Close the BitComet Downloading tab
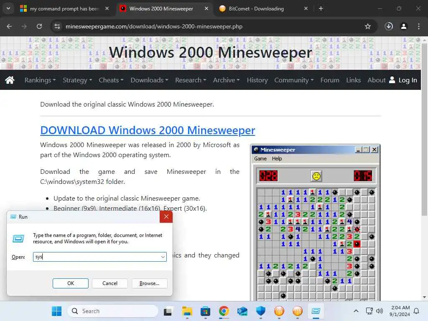Viewport: 428px width, 321px height. coord(306,8)
